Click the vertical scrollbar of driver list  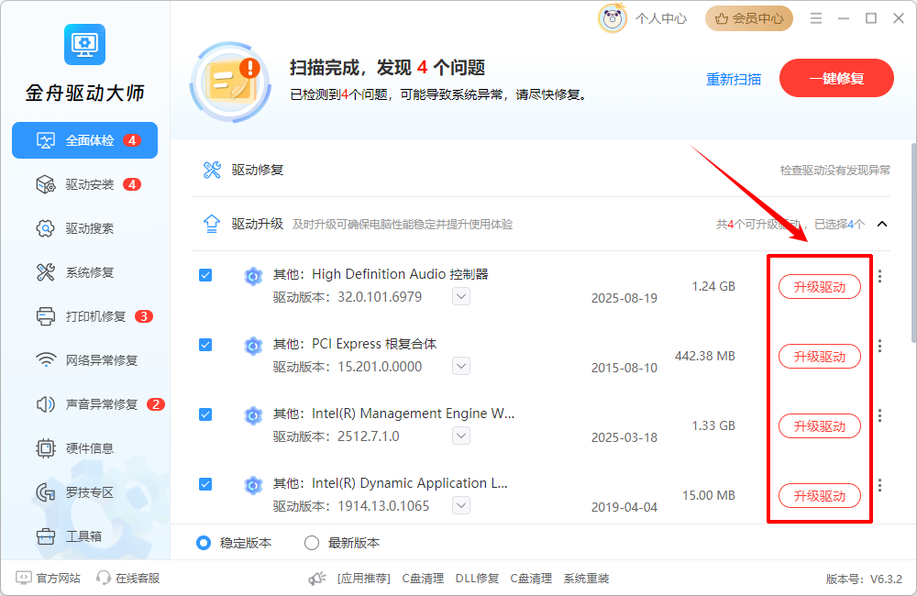click(x=913, y=242)
